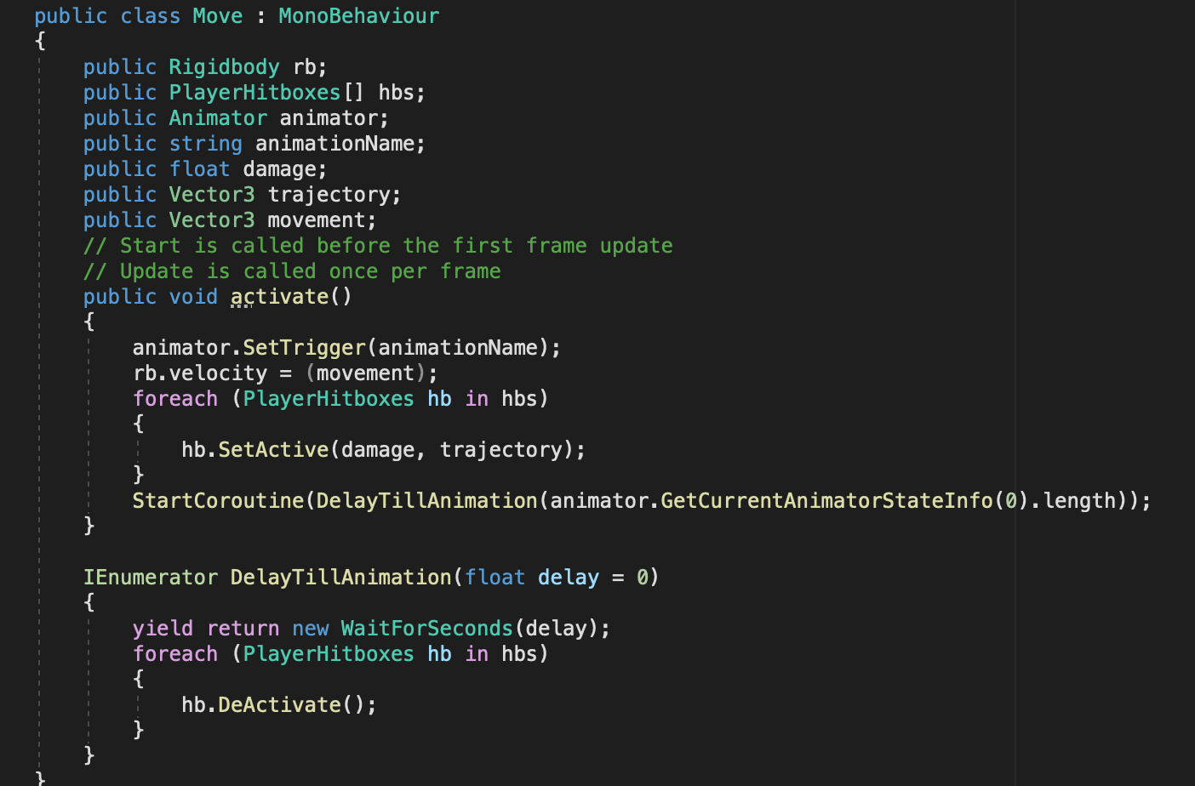Click the IEnumerator return type
The image size is (1195, 786).
point(151,578)
